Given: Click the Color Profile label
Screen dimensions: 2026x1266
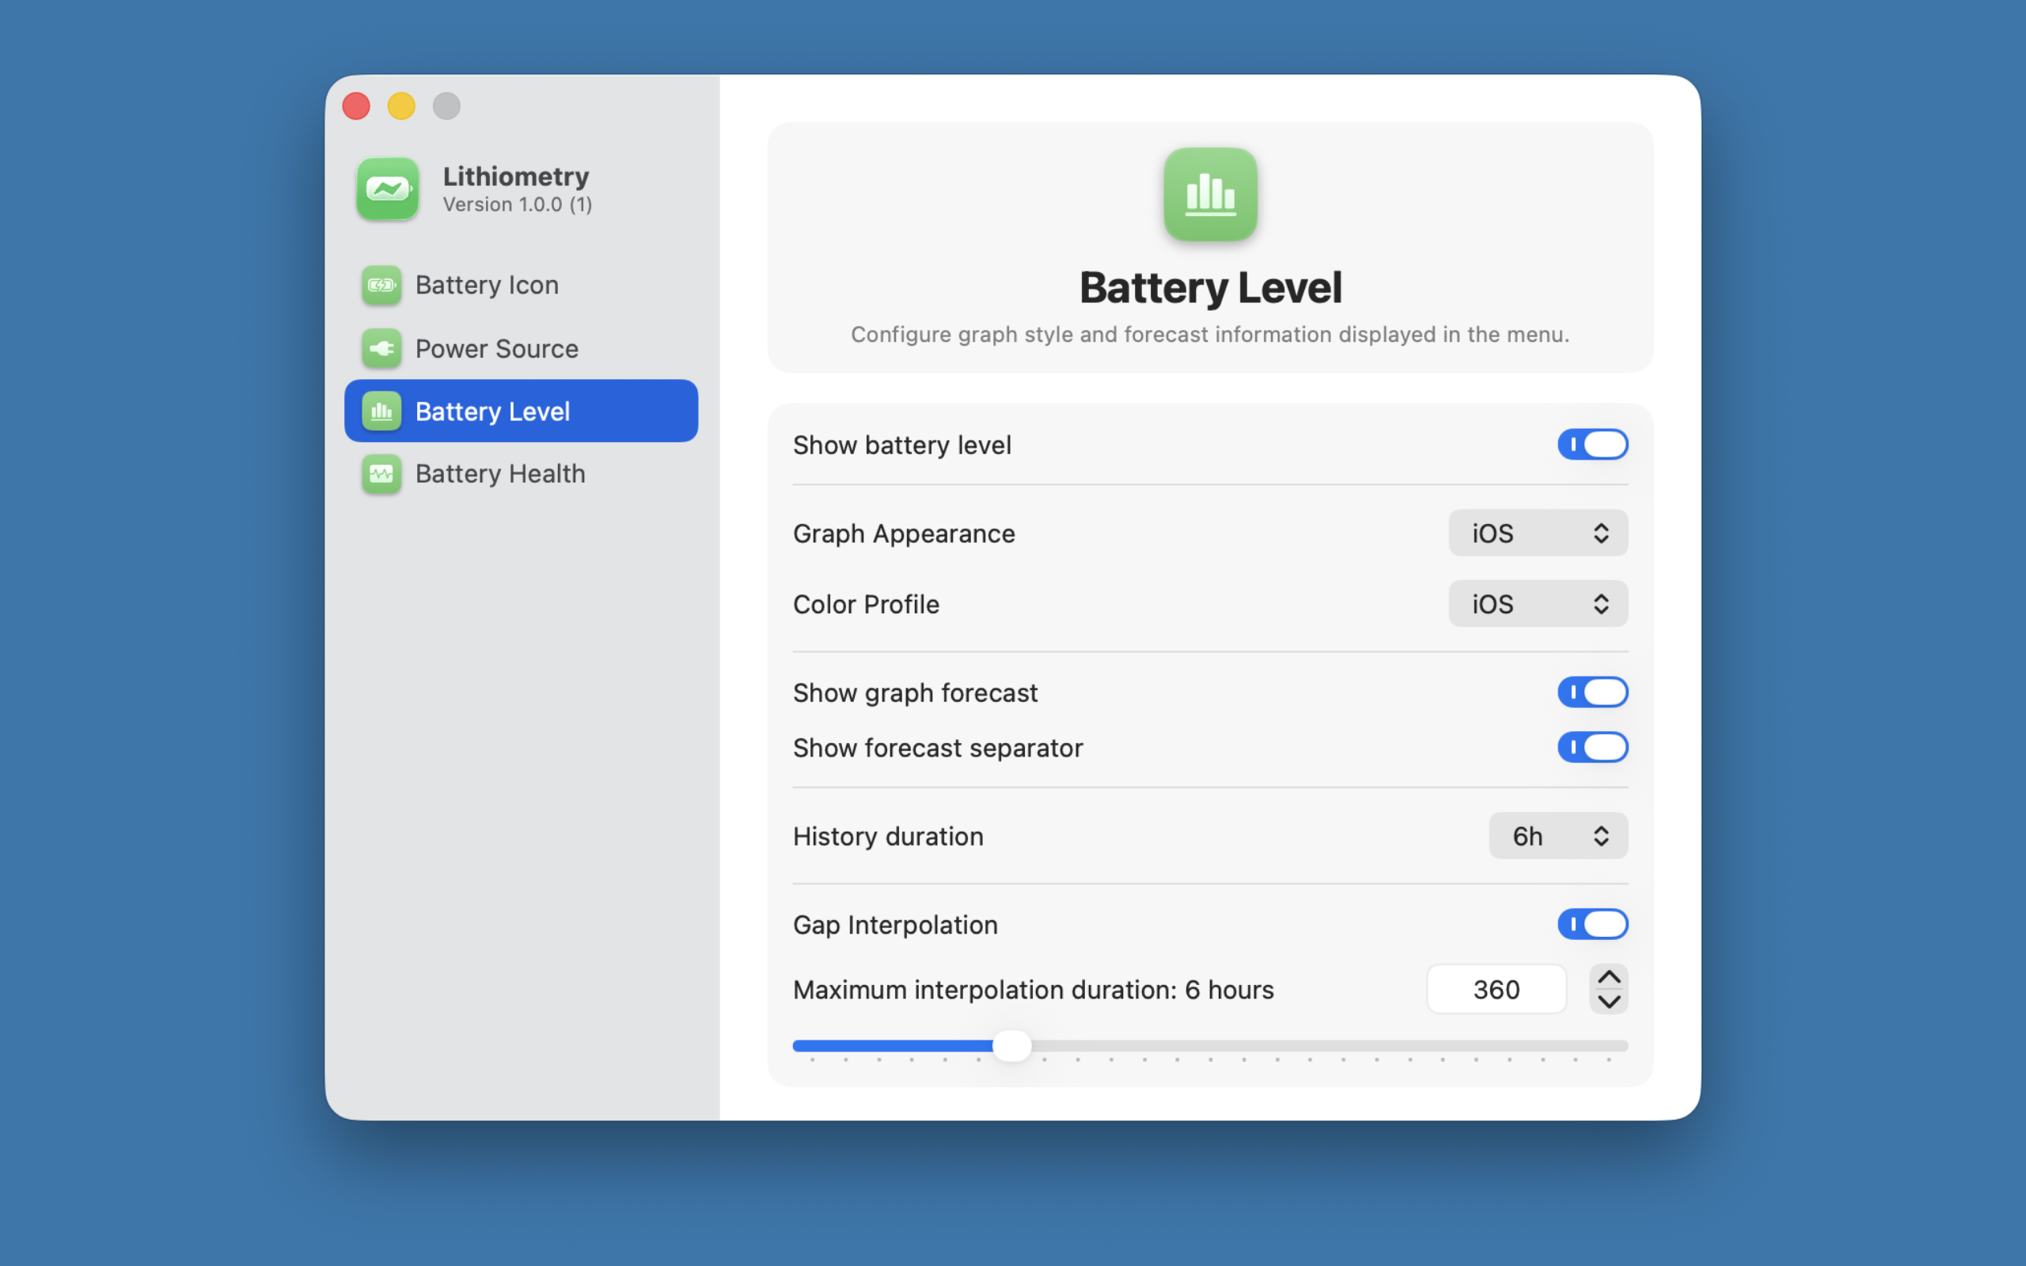Looking at the screenshot, I should 866,604.
